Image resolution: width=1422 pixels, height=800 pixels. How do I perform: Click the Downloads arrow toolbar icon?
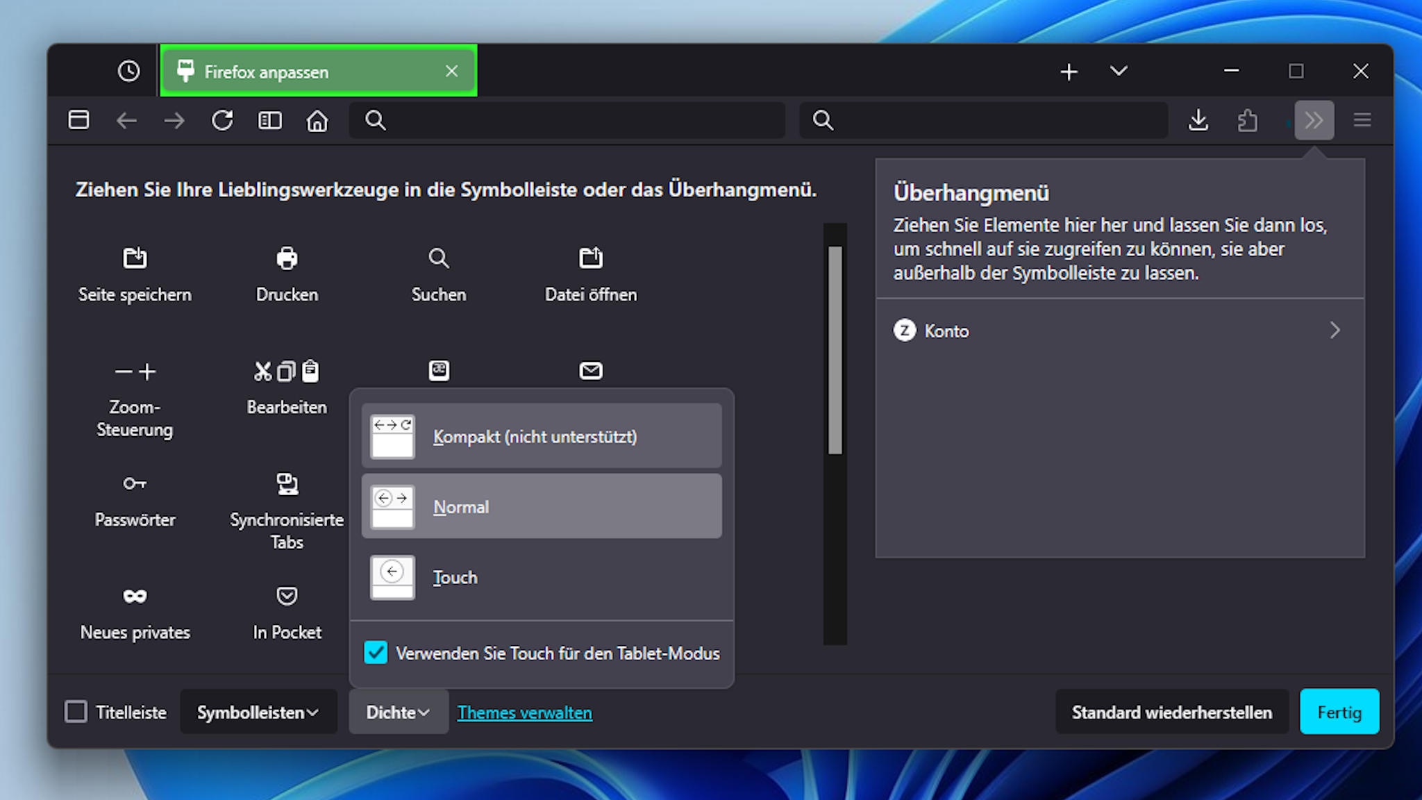pos(1198,120)
